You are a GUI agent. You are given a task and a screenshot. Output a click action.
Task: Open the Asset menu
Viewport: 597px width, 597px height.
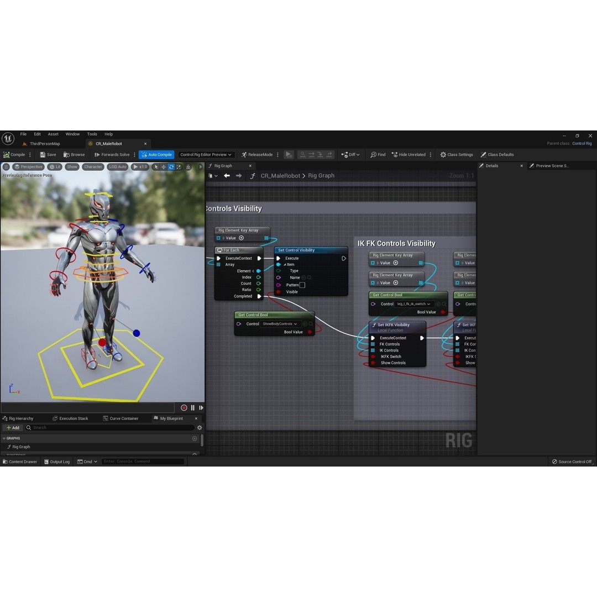coord(53,134)
